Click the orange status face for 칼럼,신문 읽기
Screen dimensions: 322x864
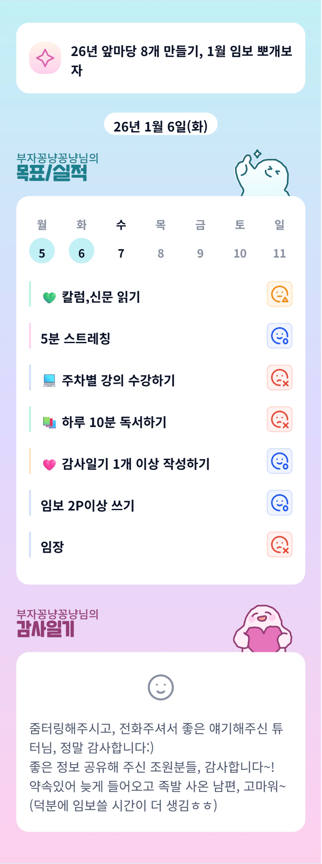pos(280,294)
